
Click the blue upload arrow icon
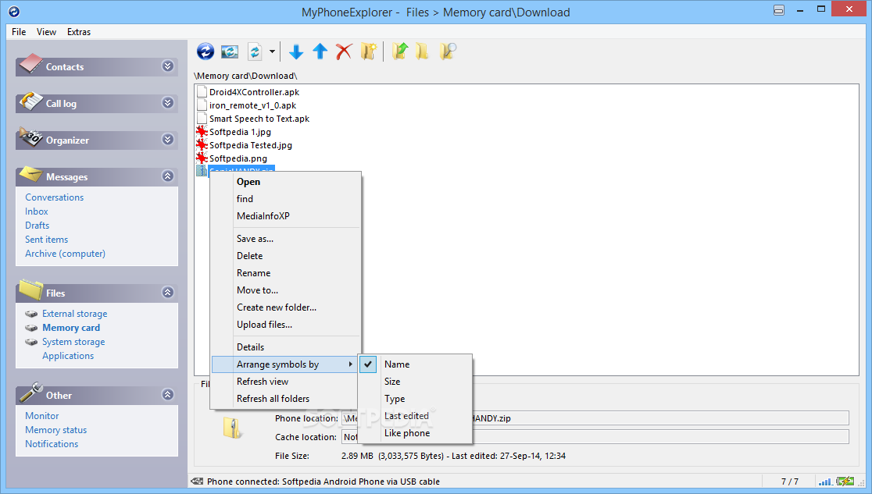[x=320, y=52]
